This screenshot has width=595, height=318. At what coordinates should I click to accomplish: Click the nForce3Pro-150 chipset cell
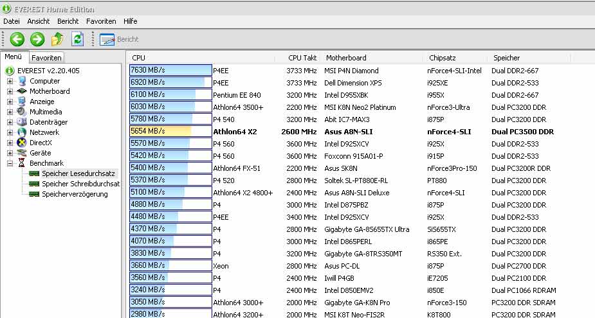[x=452, y=168]
